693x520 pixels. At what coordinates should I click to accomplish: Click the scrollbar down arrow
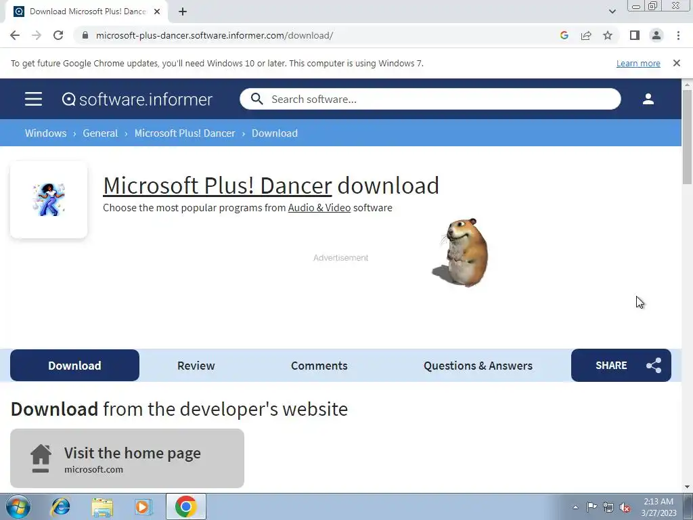click(687, 487)
